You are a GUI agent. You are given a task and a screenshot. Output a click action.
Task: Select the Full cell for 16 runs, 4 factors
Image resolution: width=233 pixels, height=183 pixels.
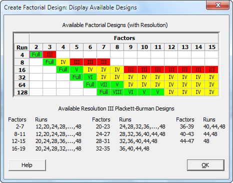tap(63, 69)
